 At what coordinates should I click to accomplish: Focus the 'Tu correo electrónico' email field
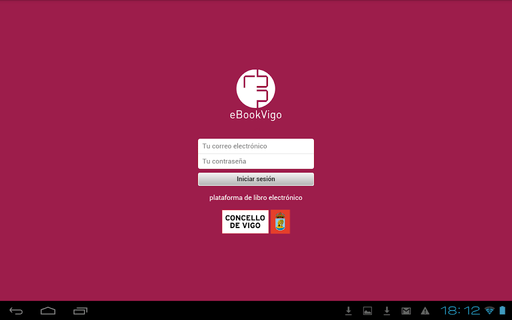pyautogui.click(x=255, y=146)
